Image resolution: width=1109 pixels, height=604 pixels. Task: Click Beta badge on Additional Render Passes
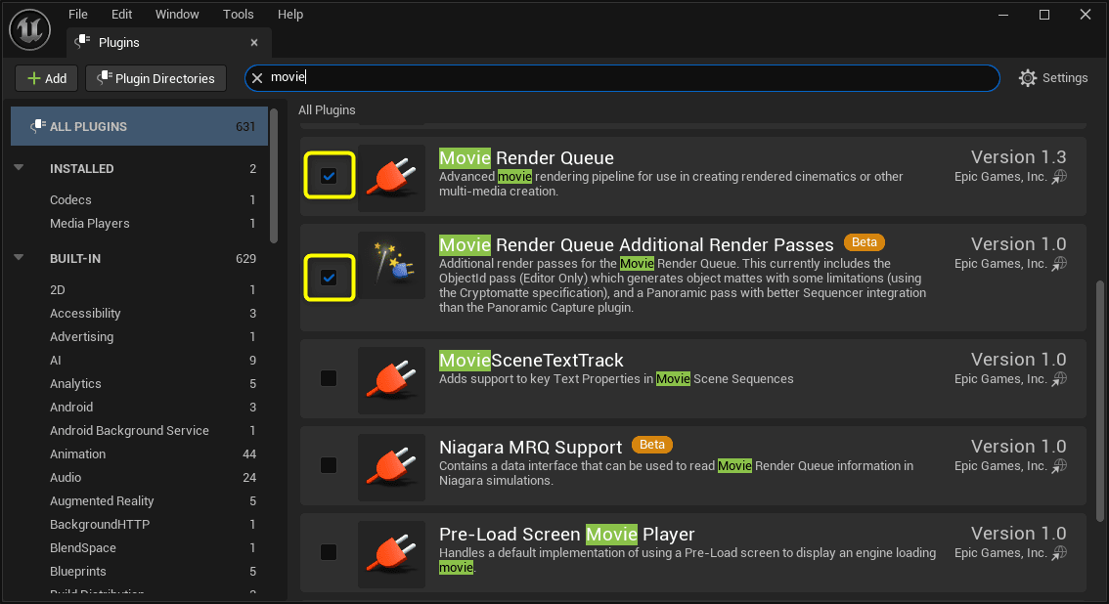(x=864, y=242)
